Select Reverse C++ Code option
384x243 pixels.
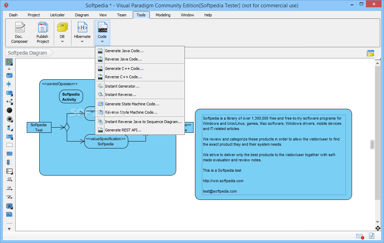pos(140,77)
